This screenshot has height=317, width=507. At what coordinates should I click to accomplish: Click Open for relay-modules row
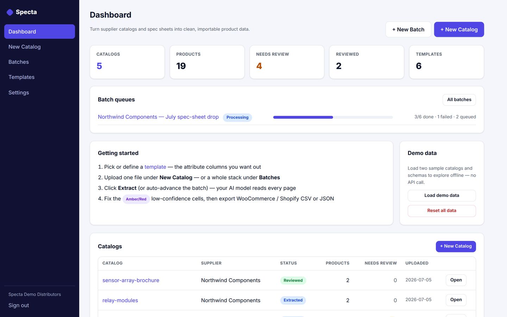[456, 300]
